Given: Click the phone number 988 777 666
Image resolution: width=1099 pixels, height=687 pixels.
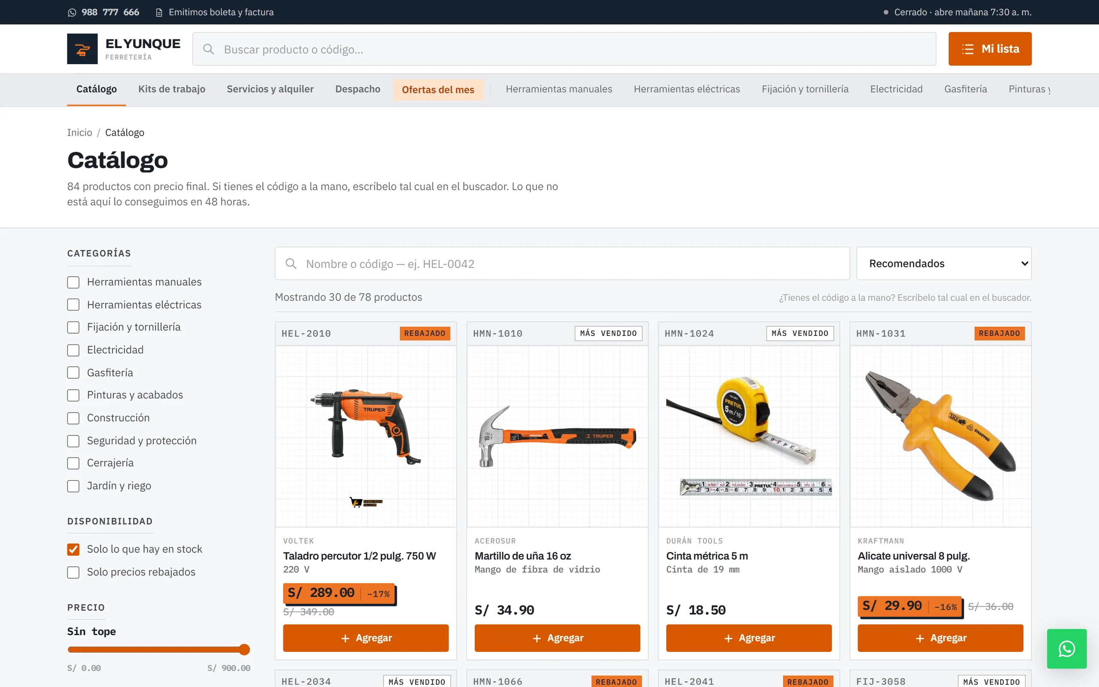Looking at the screenshot, I should coord(110,12).
